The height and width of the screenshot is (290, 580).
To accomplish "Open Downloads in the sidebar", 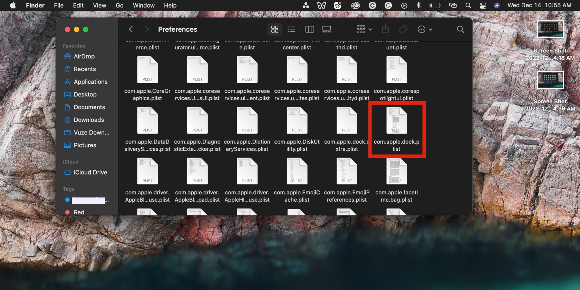I will click(x=89, y=120).
